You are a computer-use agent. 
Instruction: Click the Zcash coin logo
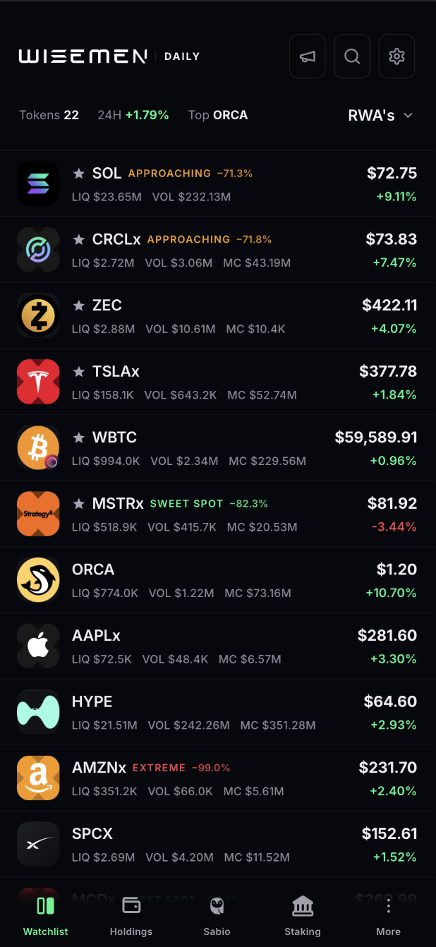pos(38,315)
